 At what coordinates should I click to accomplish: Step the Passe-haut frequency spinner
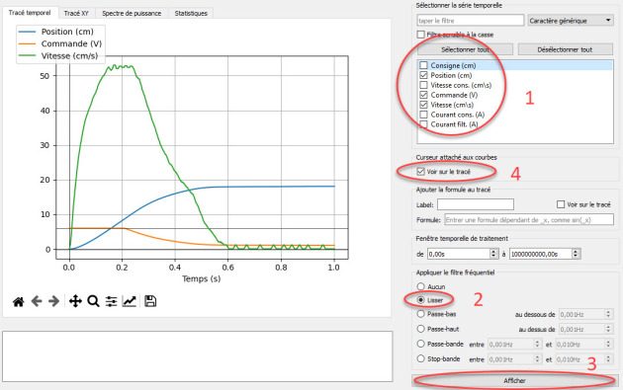coord(608,330)
